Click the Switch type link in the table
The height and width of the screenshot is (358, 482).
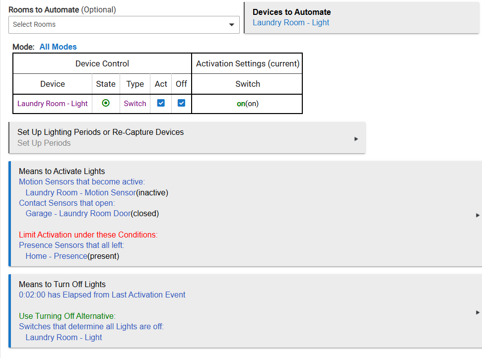[135, 104]
